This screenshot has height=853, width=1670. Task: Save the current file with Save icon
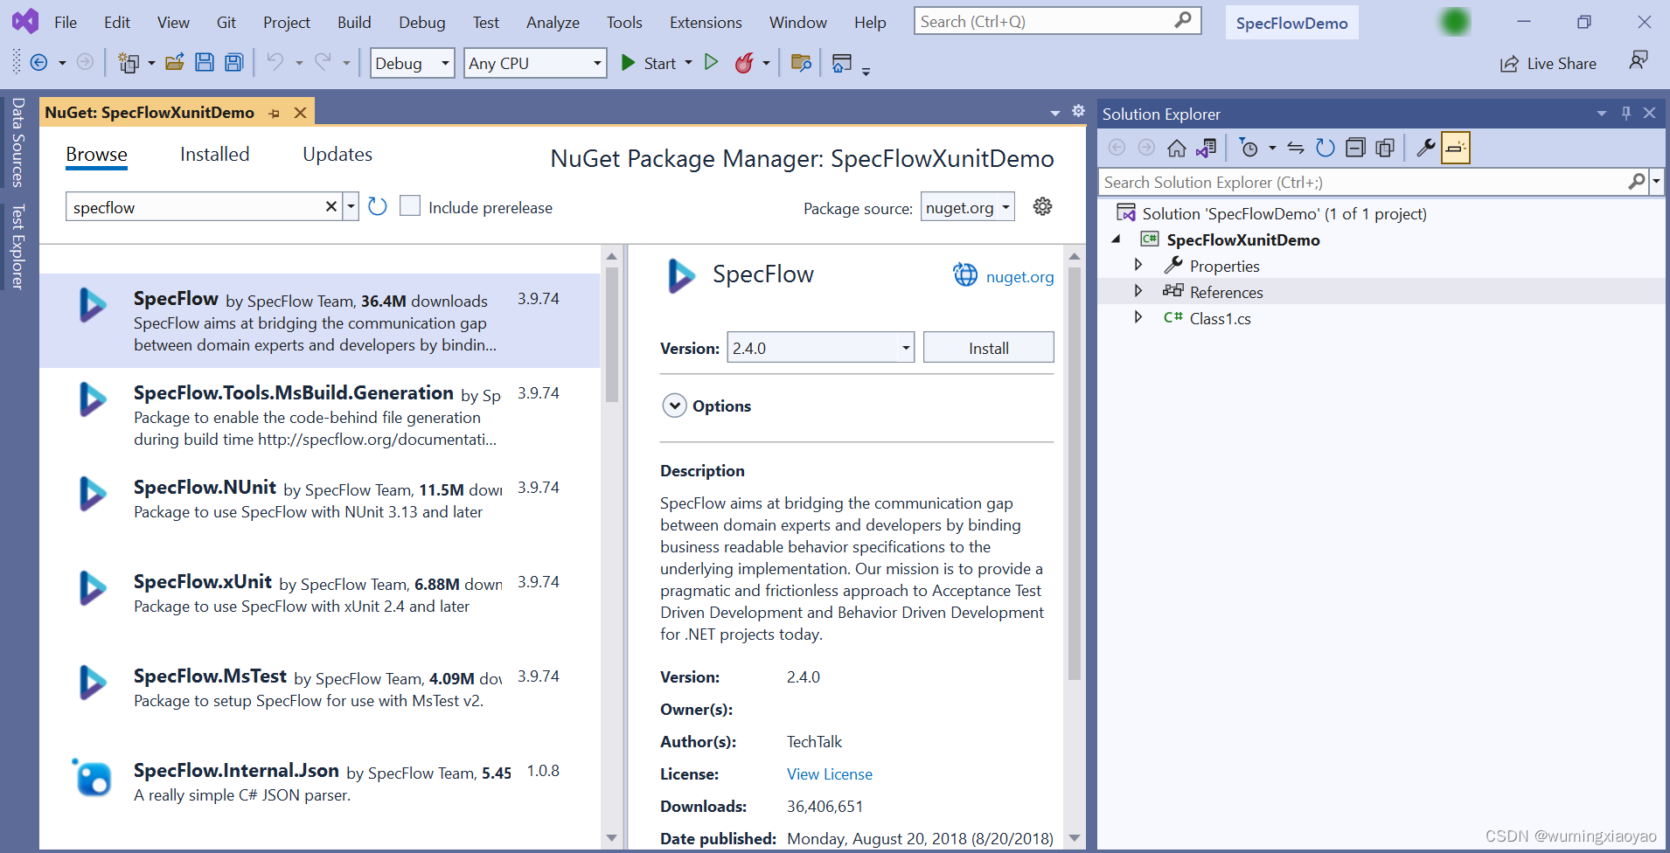point(205,62)
